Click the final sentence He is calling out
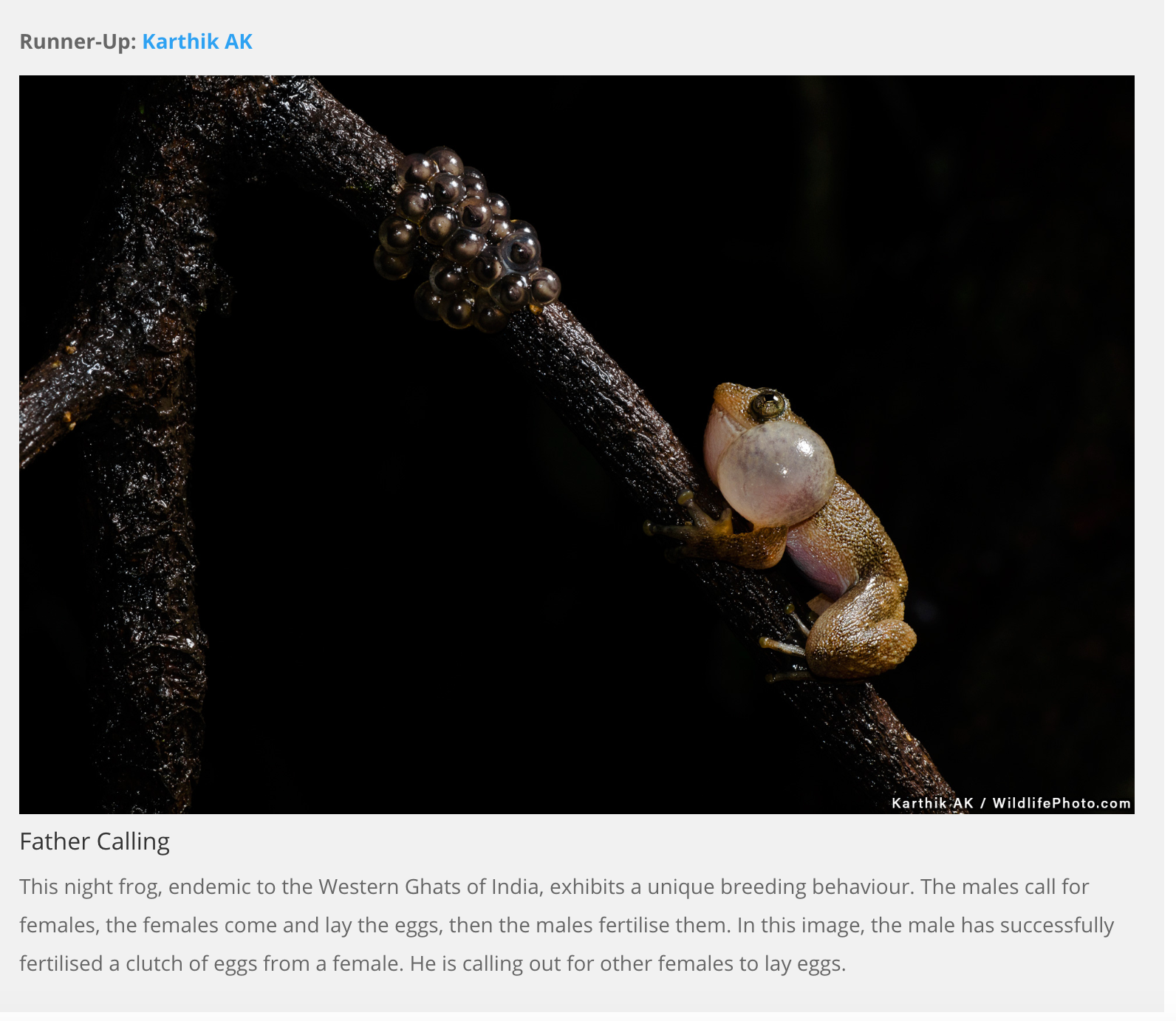Image resolution: width=1176 pixels, height=1021 pixels. 628,963
